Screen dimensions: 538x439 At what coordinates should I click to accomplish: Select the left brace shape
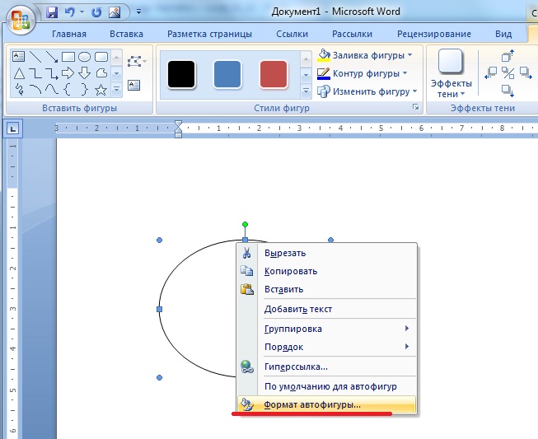click(x=68, y=90)
